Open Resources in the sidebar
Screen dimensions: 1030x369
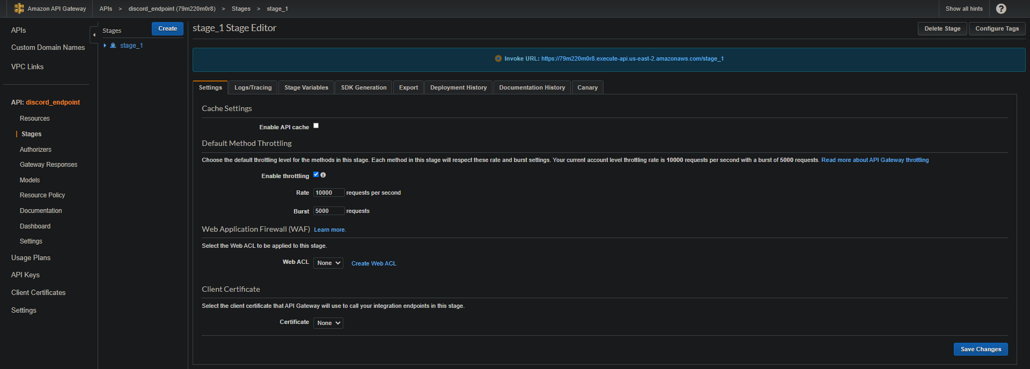click(x=35, y=119)
